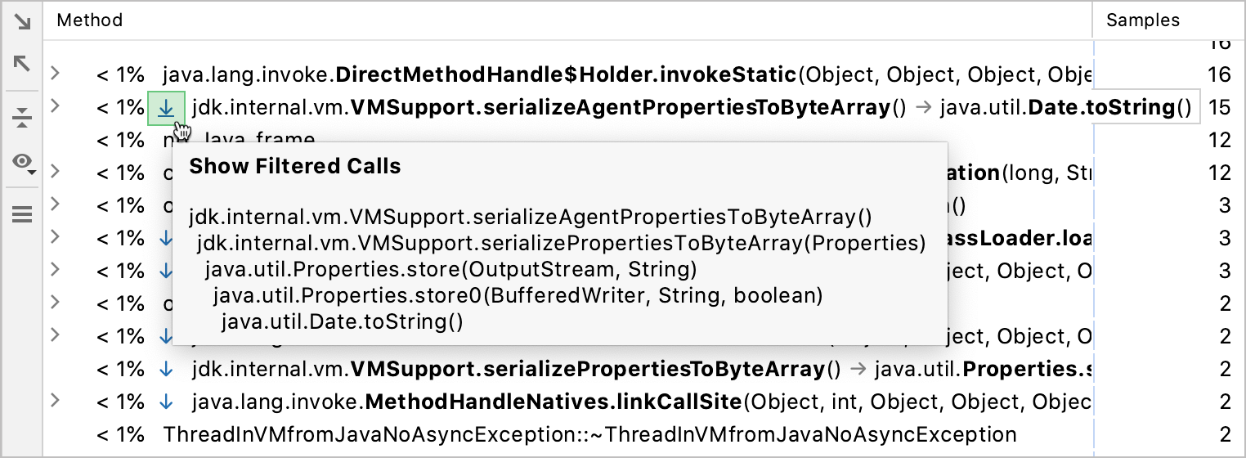Expand the MethodHandleNatives.linkCallSite row
Viewport: 1246px width, 458px height.
click(55, 402)
